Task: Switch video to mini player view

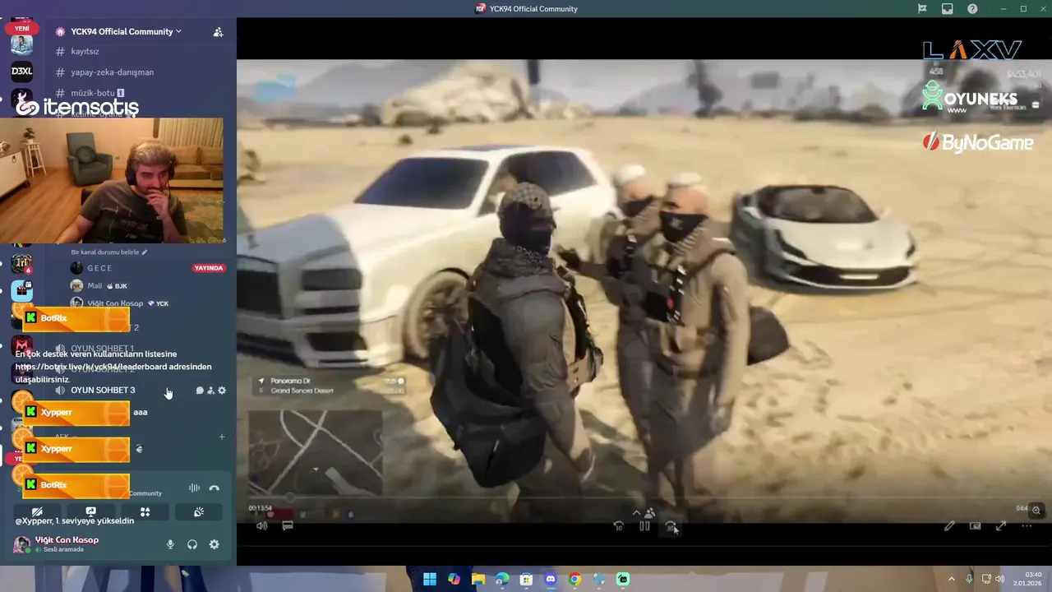Action: (976, 526)
